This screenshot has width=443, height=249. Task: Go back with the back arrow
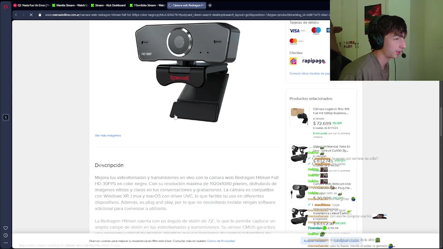click(x=16, y=15)
